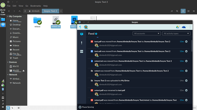Switch to compact view
The width and height of the screenshot is (197, 110).
194,11
